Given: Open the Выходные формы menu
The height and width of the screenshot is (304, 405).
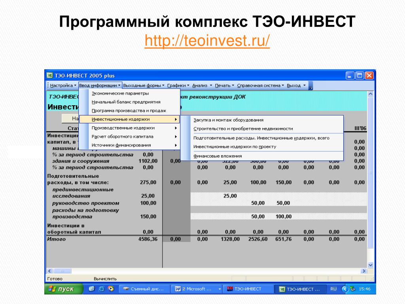Looking at the screenshot, I should click(x=144, y=85).
